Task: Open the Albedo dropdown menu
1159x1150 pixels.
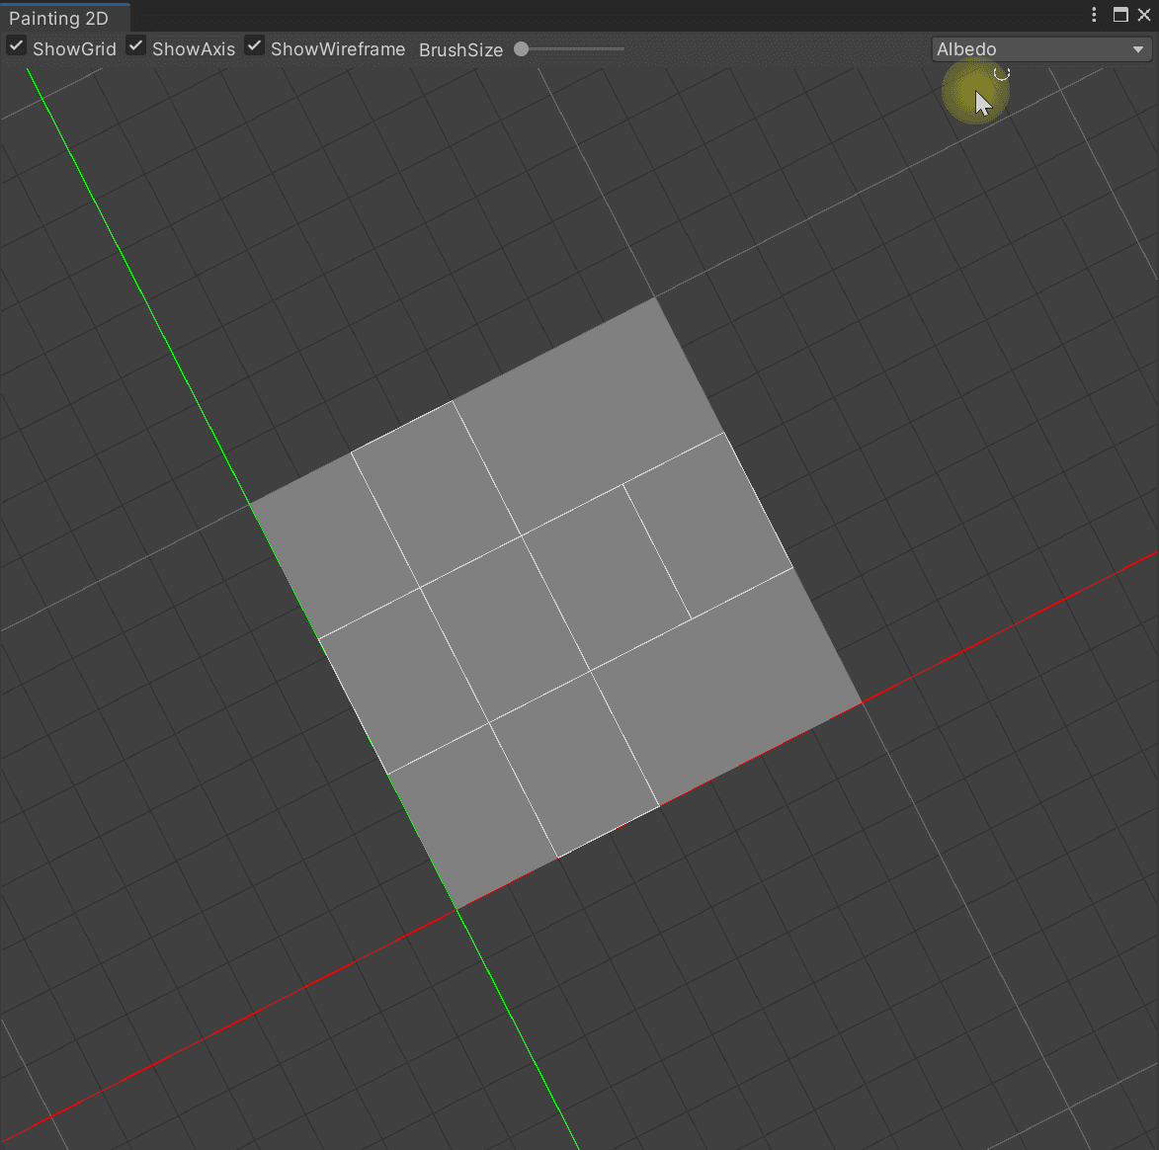Action: [1040, 49]
